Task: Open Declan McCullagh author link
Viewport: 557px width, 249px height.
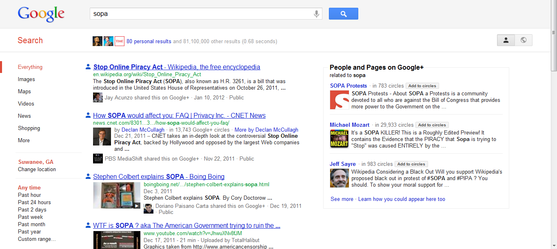Action: click(x=143, y=130)
